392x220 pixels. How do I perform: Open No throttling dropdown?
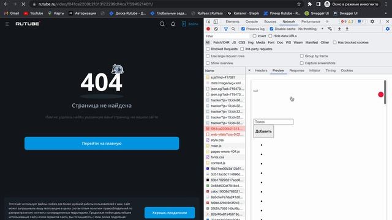[311, 29]
